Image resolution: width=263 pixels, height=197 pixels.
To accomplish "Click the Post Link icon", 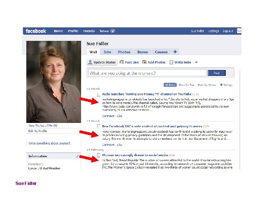I will point(121,62).
